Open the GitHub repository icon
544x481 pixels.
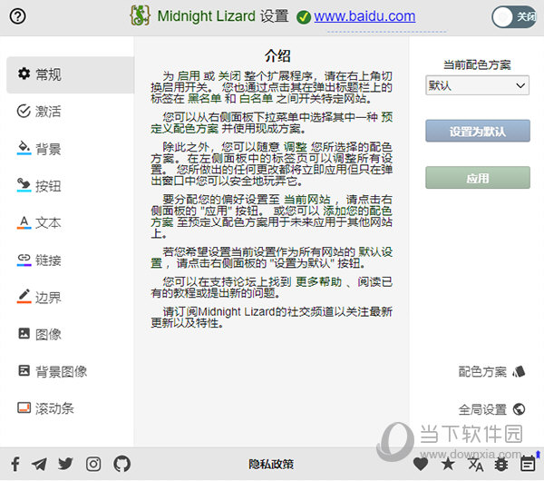pyautogui.click(x=121, y=464)
